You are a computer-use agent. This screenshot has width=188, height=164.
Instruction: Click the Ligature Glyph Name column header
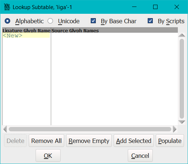pos(26,30)
